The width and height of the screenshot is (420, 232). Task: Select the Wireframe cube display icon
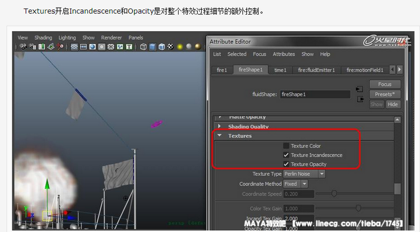[x=144, y=47]
